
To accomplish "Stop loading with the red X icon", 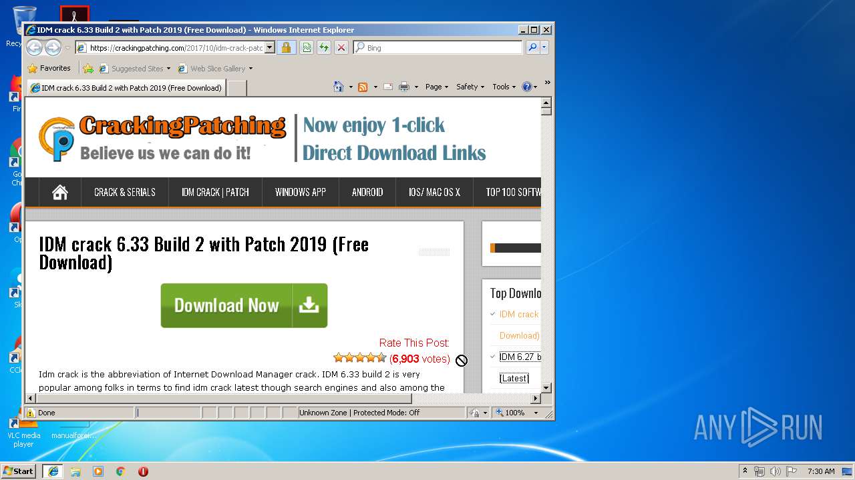I will coord(341,47).
